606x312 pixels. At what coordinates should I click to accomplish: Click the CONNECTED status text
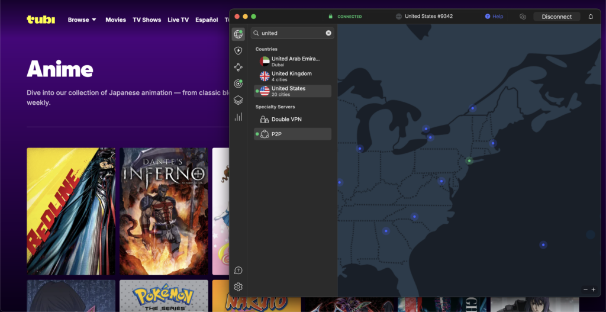click(350, 17)
